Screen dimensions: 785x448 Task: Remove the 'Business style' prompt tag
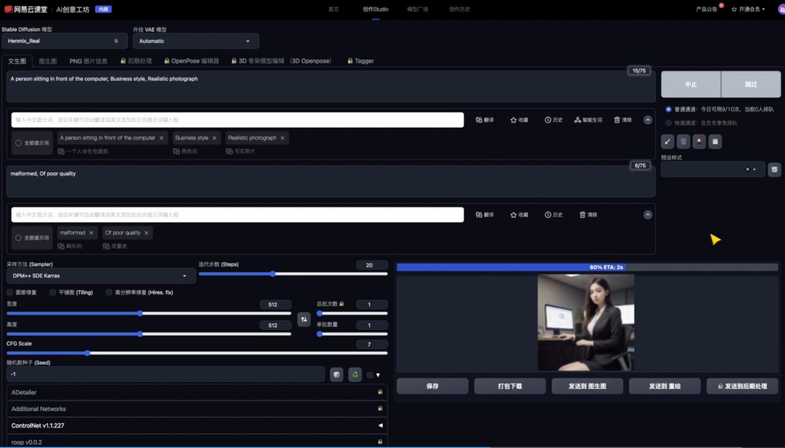[x=214, y=138]
